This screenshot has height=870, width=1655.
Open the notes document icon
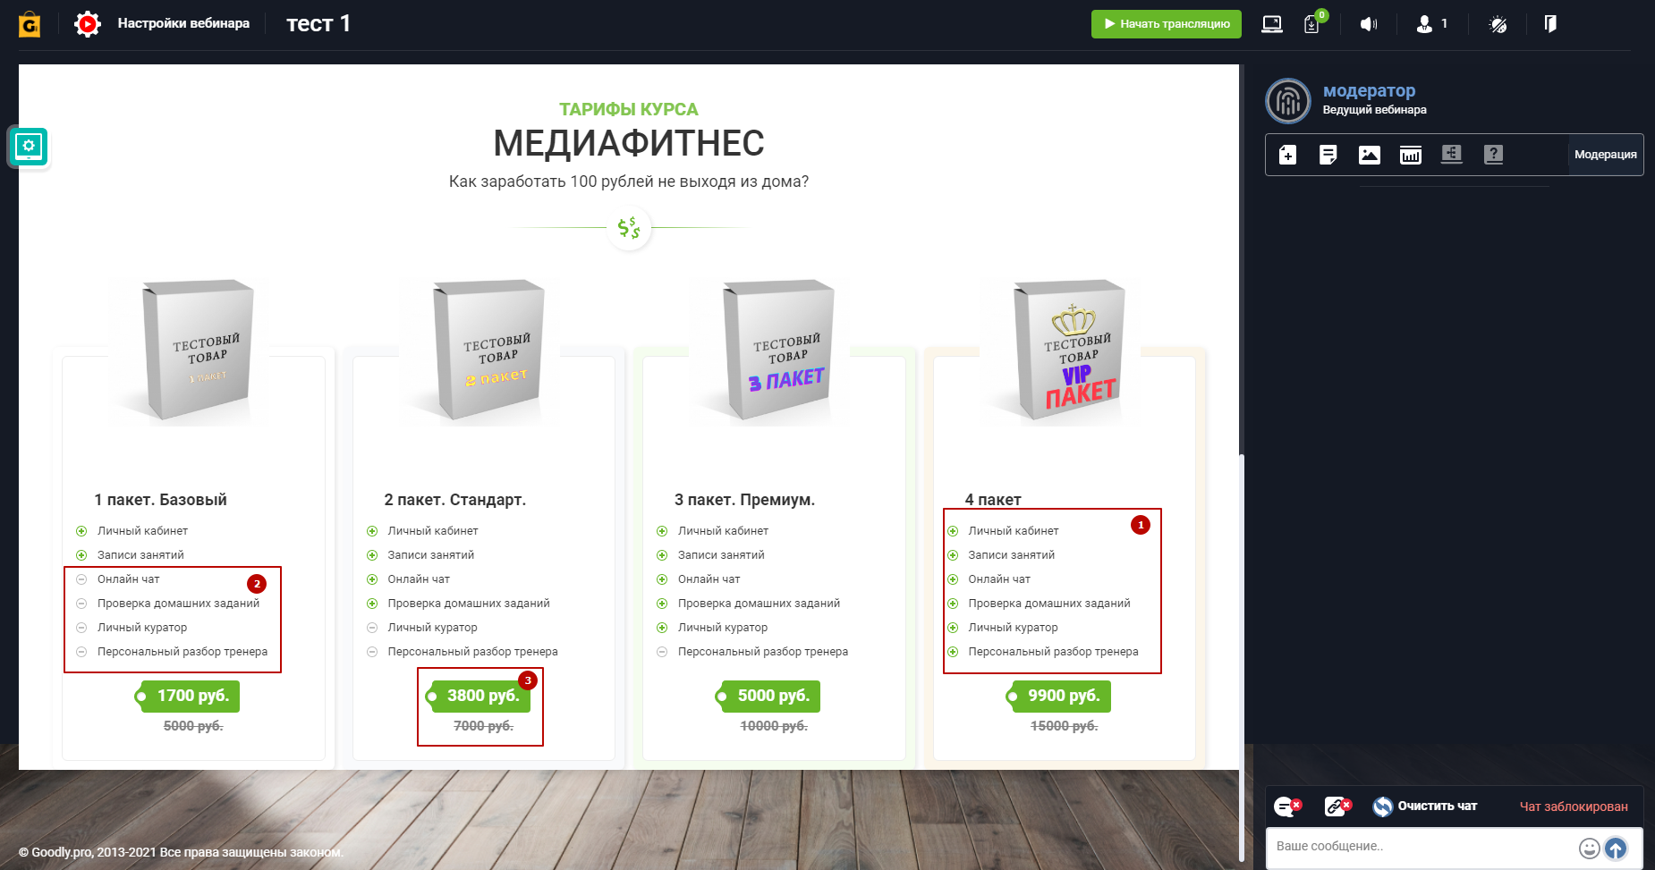coord(1328,155)
